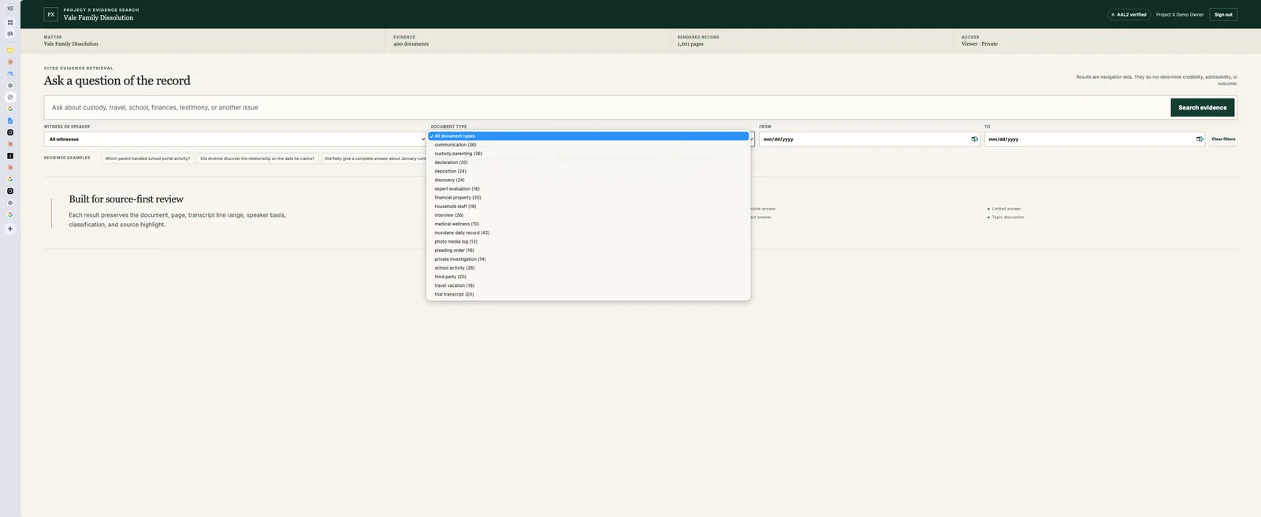Clear filters link beside date fields
This screenshot has height=517, width=1261.
1223,139
